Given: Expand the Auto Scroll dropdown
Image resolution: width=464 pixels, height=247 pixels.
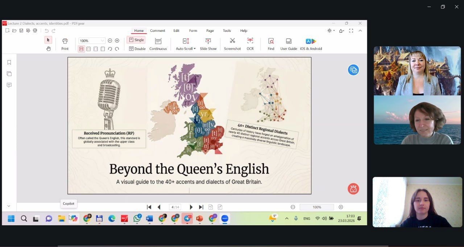Looking at the screenshot, I should point(194,49).
